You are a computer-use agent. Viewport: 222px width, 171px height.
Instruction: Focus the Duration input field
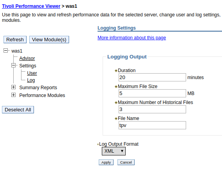click(x=152, y=77)
